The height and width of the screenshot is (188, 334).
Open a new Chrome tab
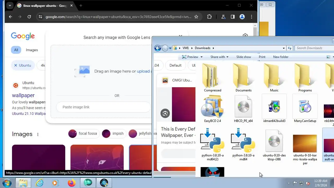(81, 5)
